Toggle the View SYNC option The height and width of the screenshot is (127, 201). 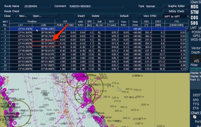pos(150,16)
